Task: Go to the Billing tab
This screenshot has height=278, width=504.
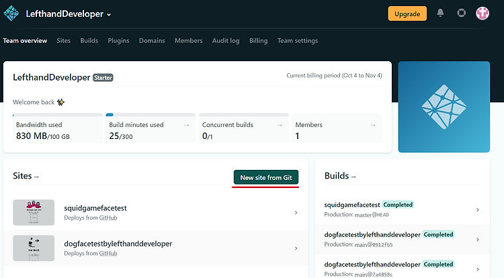Action: click(x=259, y=41)
